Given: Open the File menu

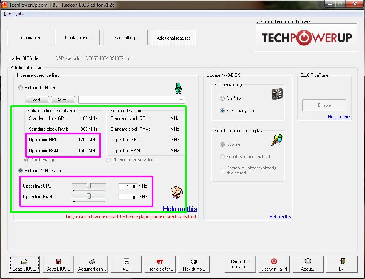Looking at the screenshot, I should [x=7, y=13].
